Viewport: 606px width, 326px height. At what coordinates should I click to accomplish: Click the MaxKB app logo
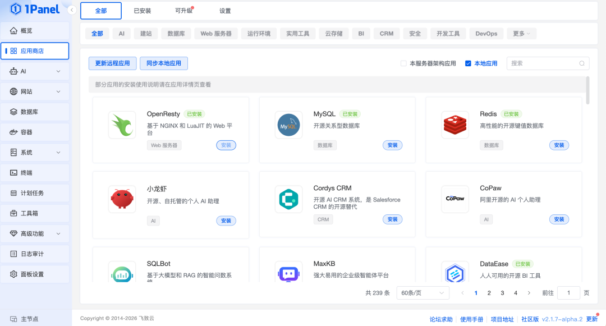click(288, 273)
